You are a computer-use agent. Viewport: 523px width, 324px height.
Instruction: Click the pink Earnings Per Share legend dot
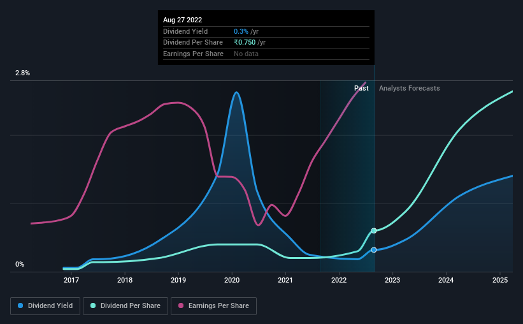[181, 306]
